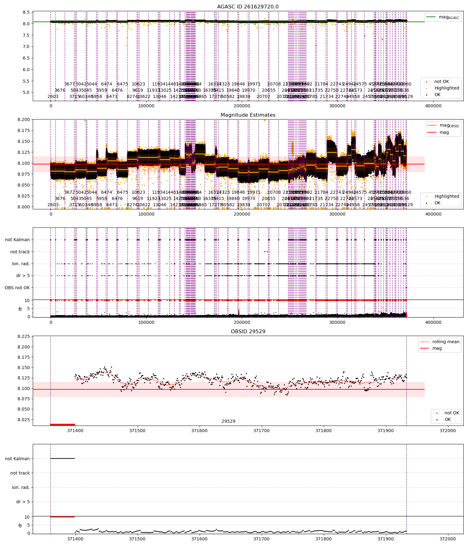Click obsid label 19971 in the top plot
Screen dimensions: 468x546
[254, 84]
